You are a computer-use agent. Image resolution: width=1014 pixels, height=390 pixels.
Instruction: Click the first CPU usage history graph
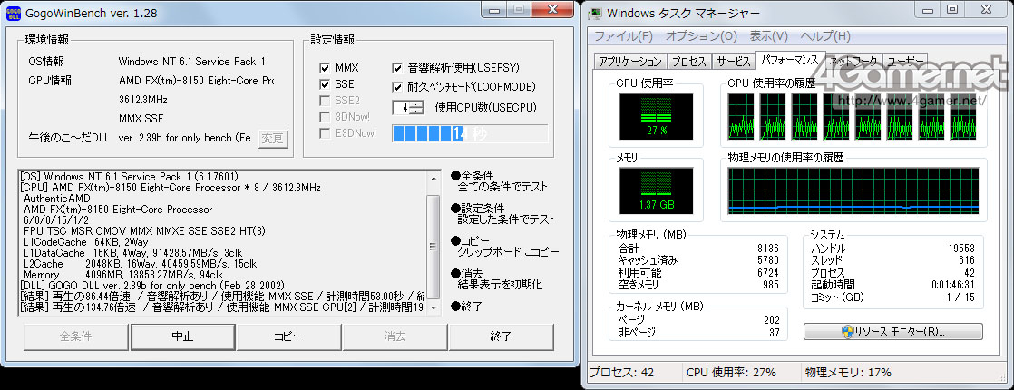(740, 115)
